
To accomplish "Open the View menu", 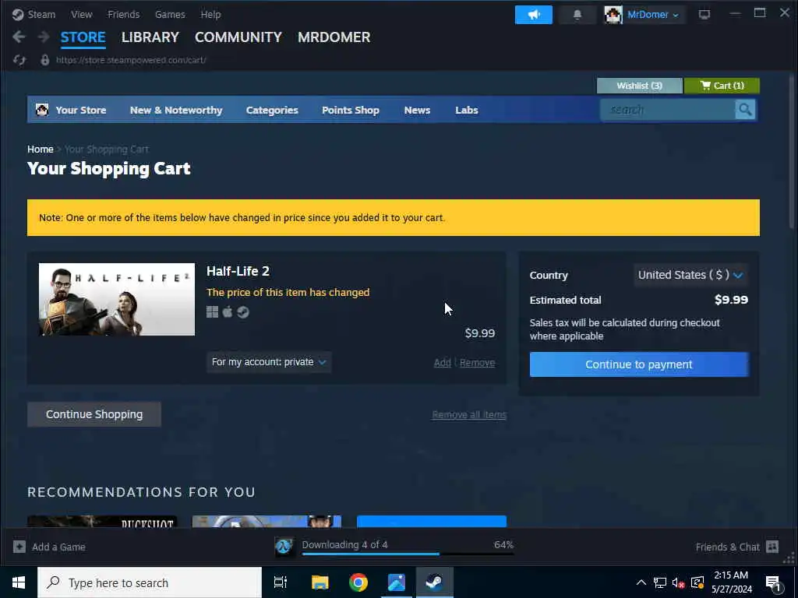I will (81, 14).
